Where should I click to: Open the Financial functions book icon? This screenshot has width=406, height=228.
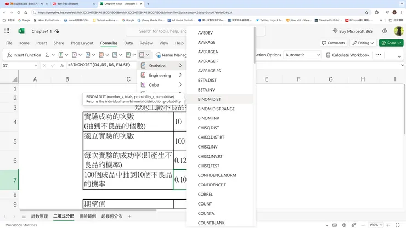61,55
